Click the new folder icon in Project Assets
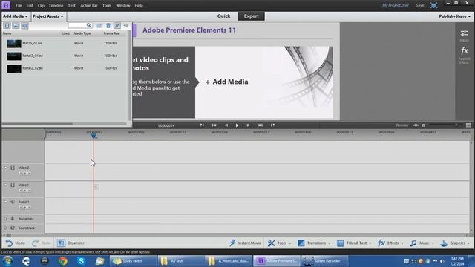Image resolution: width=475 pixels, height=267 pixels. tap(99, 26)
